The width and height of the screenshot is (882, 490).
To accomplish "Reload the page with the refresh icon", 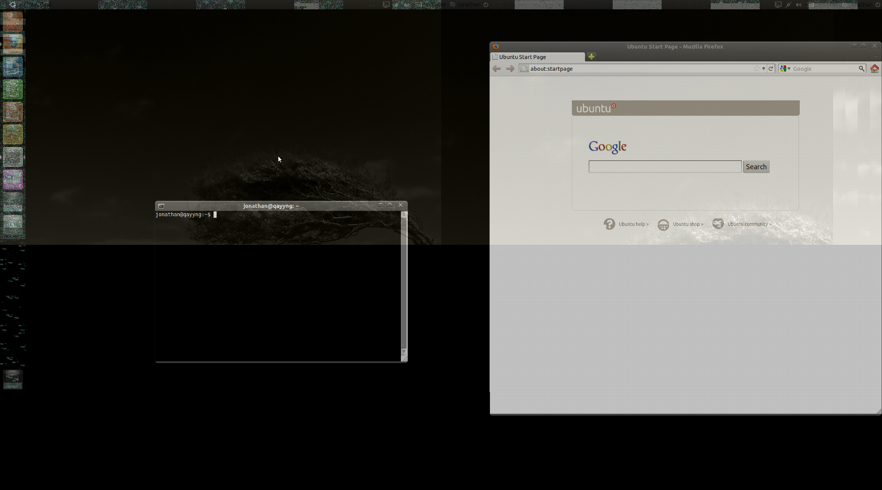I will tap(771, 69).
